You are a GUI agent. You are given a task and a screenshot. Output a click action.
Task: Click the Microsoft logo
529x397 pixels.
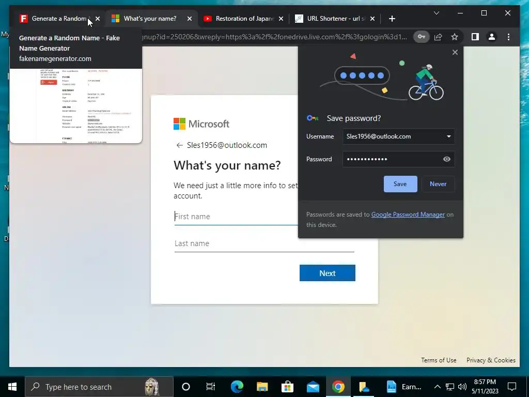201,124
